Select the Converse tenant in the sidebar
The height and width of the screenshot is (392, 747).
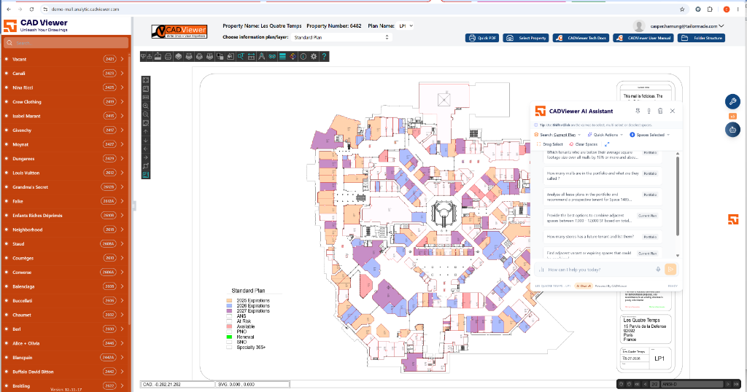pyautogui.click(x=65, y=272)
